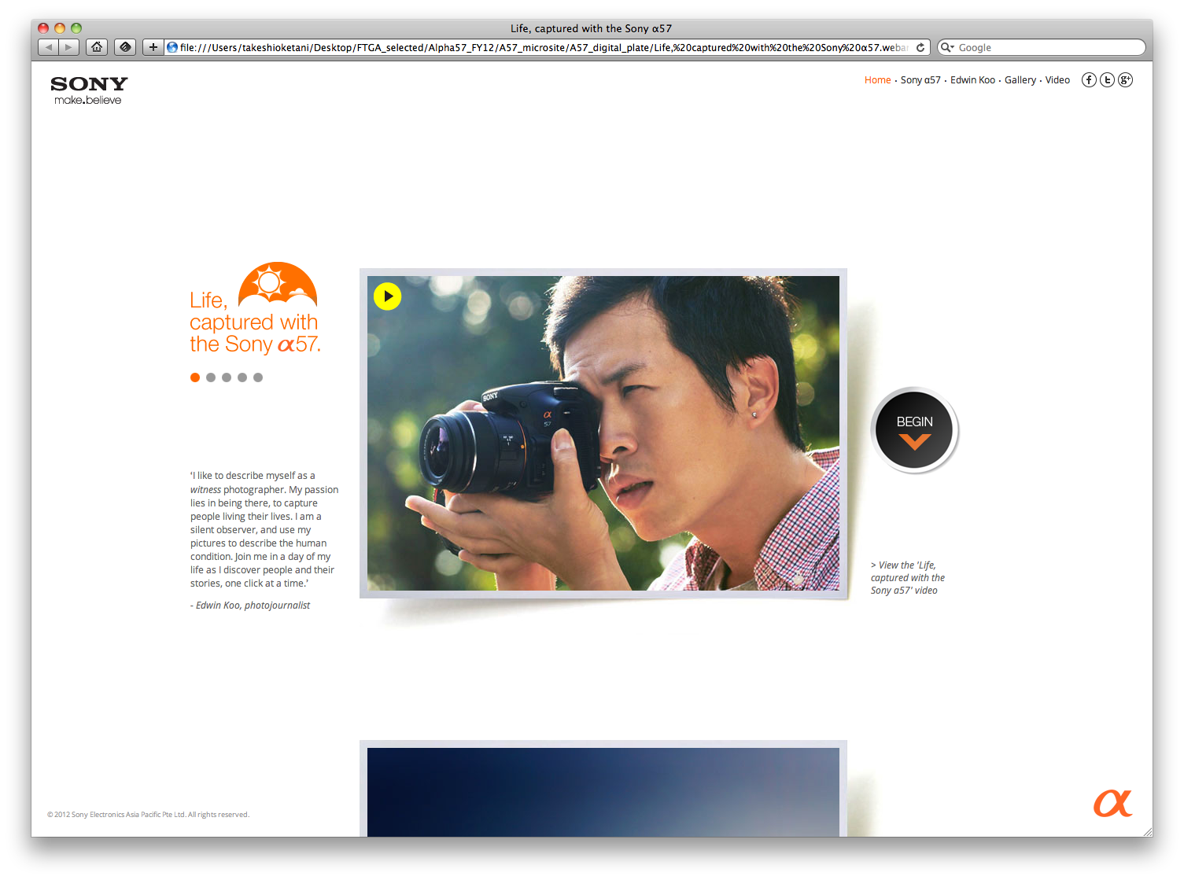Image resolution: width=1184 pixels, height=880 pixels.
Task: Open the Gallery navigation link
Action: pos(1020,80)
